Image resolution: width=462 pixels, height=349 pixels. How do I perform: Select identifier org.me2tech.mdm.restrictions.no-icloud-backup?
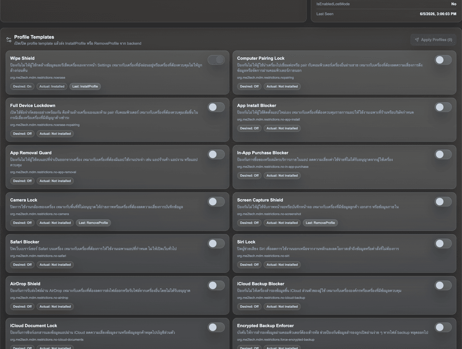point(271,298)
